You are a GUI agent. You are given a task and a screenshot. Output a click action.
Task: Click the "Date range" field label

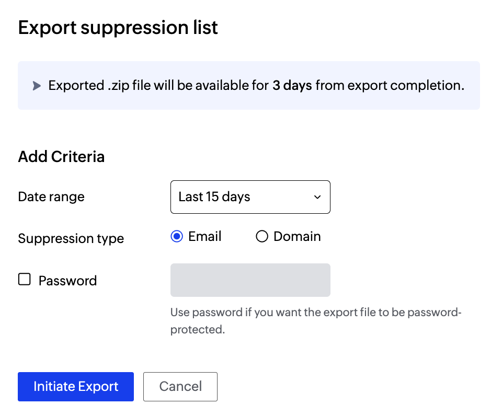(x=51, y=197)
